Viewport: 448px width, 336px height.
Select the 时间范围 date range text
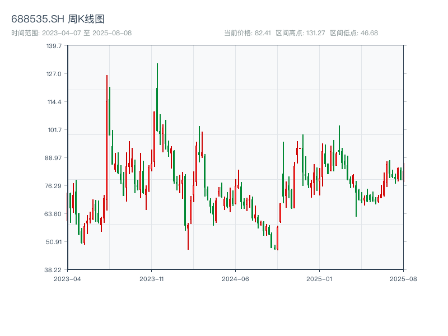pyautogui.click(x=71, y=33)
